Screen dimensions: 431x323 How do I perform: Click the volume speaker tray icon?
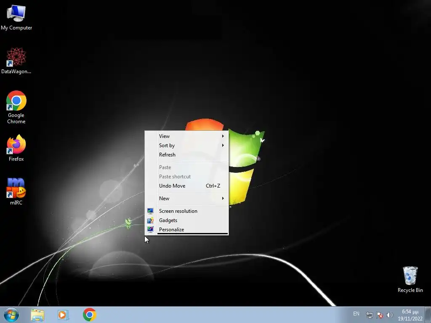coord(389,315)
